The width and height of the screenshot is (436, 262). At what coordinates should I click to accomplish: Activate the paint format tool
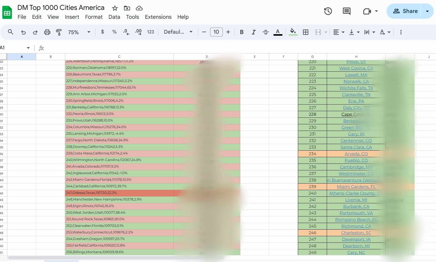[x=59, y=32]
